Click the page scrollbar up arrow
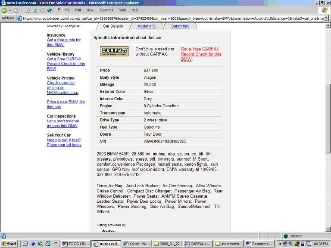 coord(328,26)
